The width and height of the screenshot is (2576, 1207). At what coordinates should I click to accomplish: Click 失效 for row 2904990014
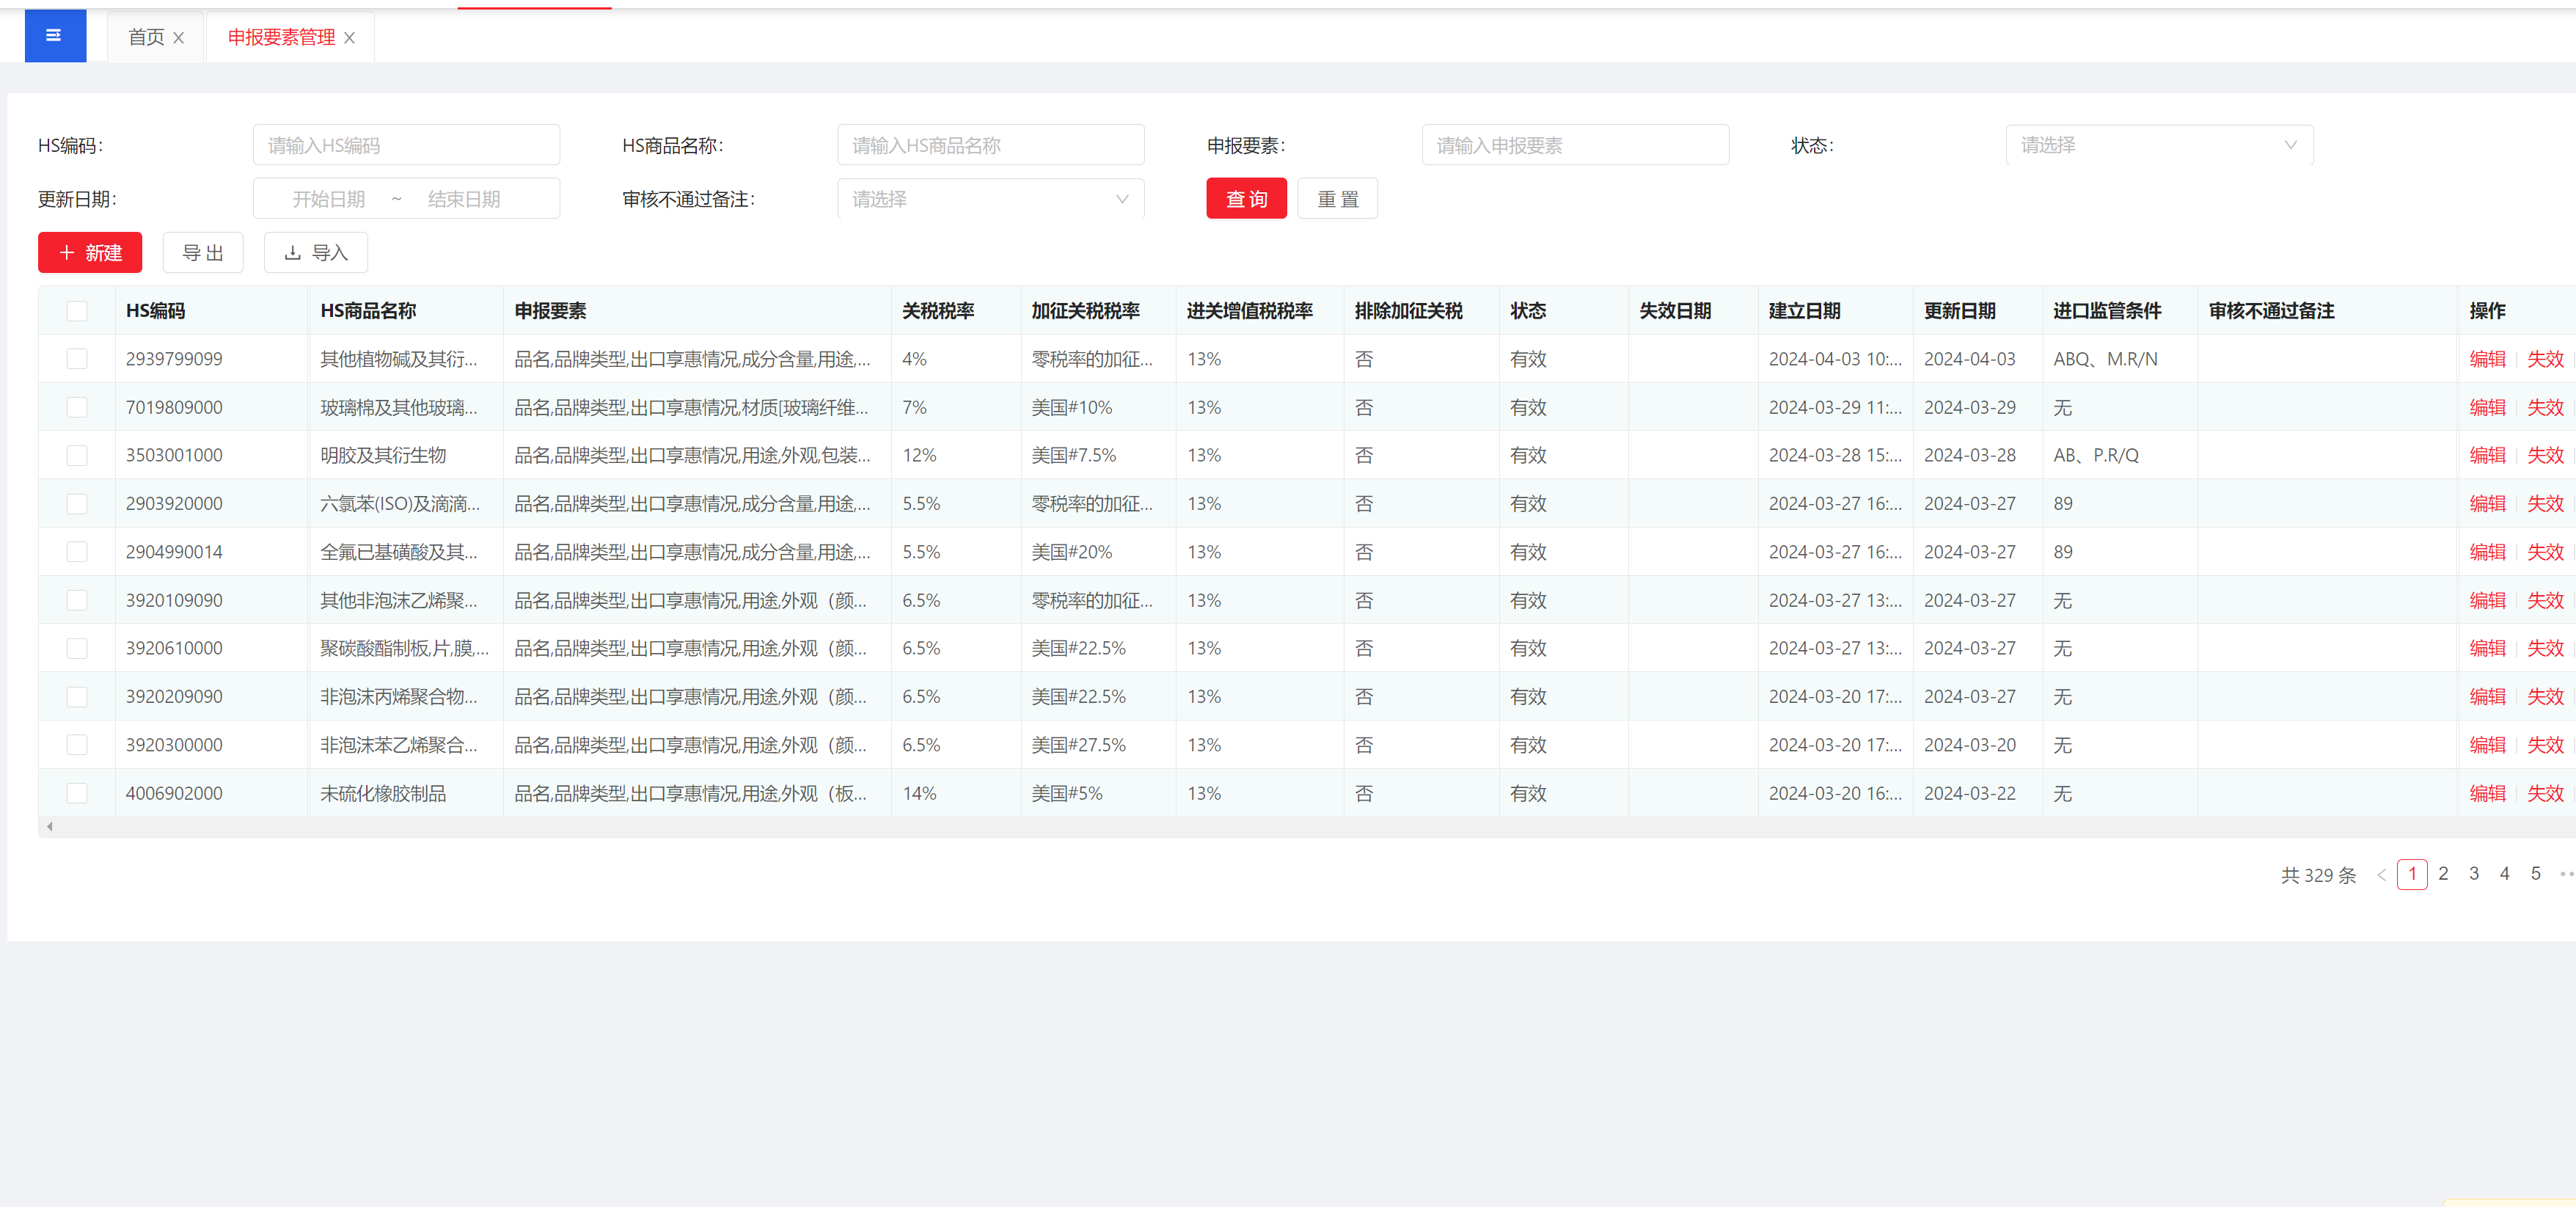click(2545, 552)
